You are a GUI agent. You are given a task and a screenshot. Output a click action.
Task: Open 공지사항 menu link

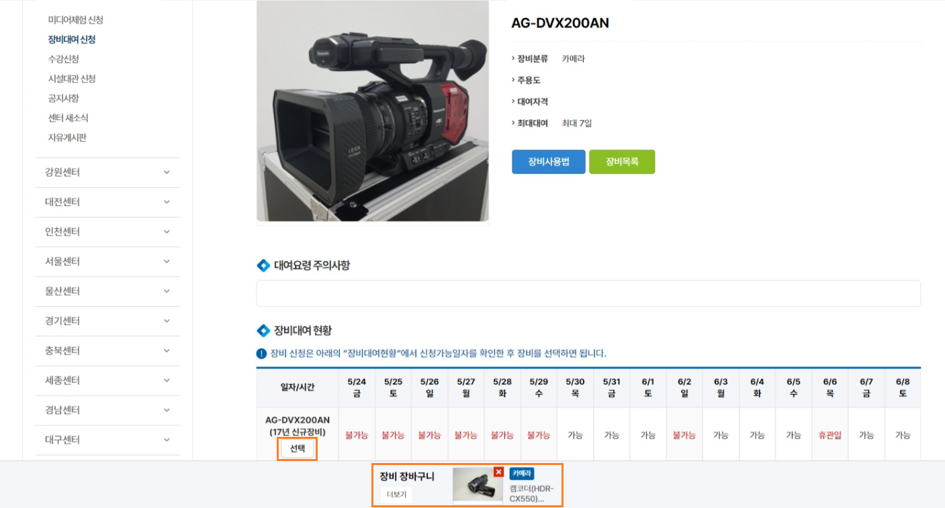(63, 98)
